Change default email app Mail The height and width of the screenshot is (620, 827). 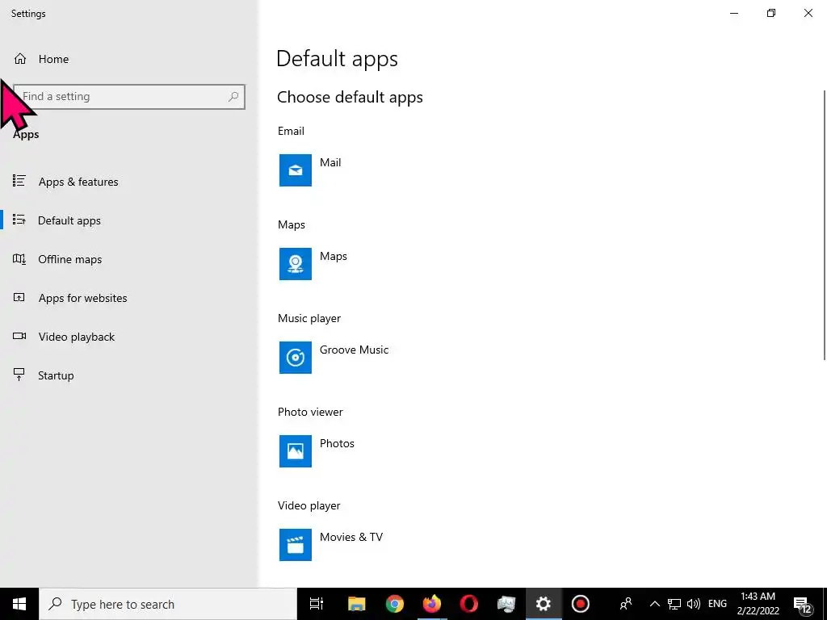330,162
